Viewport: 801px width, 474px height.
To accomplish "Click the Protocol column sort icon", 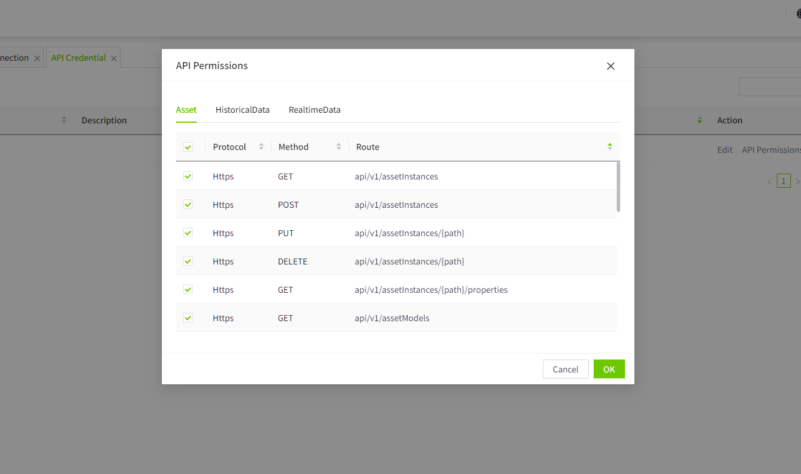I will pyautogui.click(x=261, y=147).
